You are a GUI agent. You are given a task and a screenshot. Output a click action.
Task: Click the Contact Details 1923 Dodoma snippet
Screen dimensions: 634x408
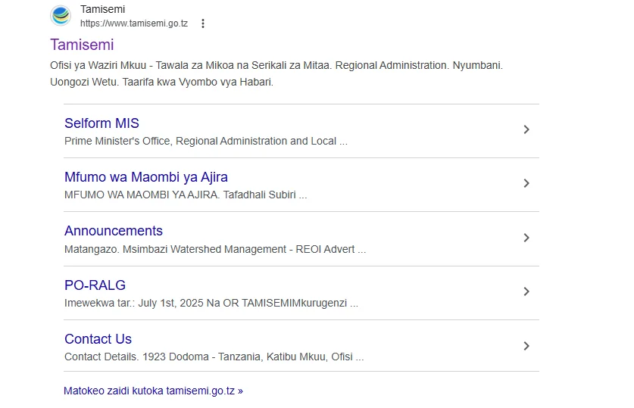(214, 357)
